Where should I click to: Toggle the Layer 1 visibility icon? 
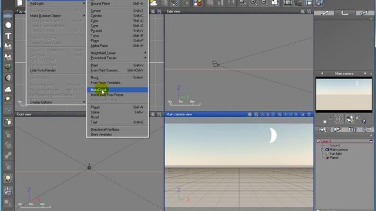[371, 141]
